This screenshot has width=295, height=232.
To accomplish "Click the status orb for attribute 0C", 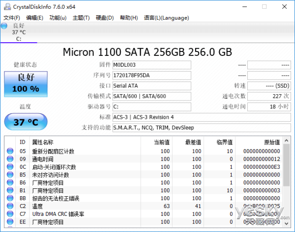I will tap(10, 167).
